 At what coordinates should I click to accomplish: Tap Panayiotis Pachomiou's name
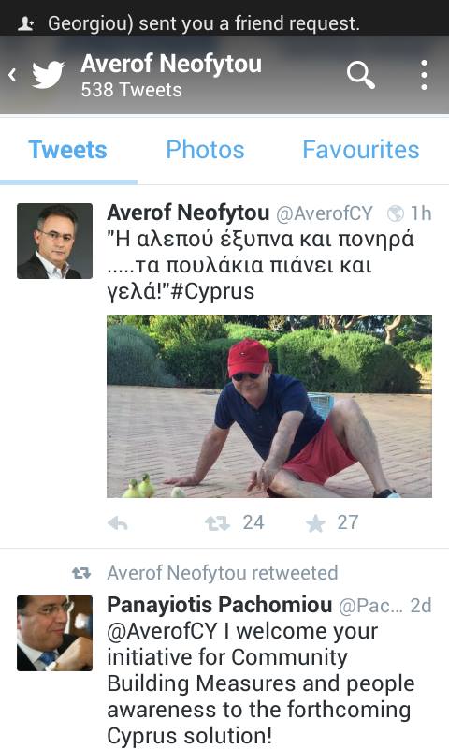pyautogui.click(x=220, y=605)
